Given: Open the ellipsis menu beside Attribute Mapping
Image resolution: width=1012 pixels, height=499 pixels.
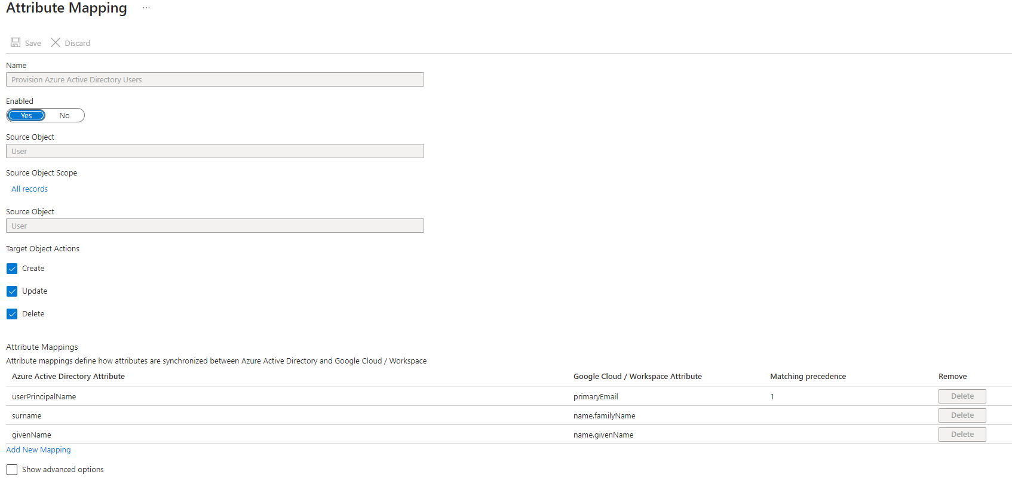Looking at the screenshot, I should [146, 8].
